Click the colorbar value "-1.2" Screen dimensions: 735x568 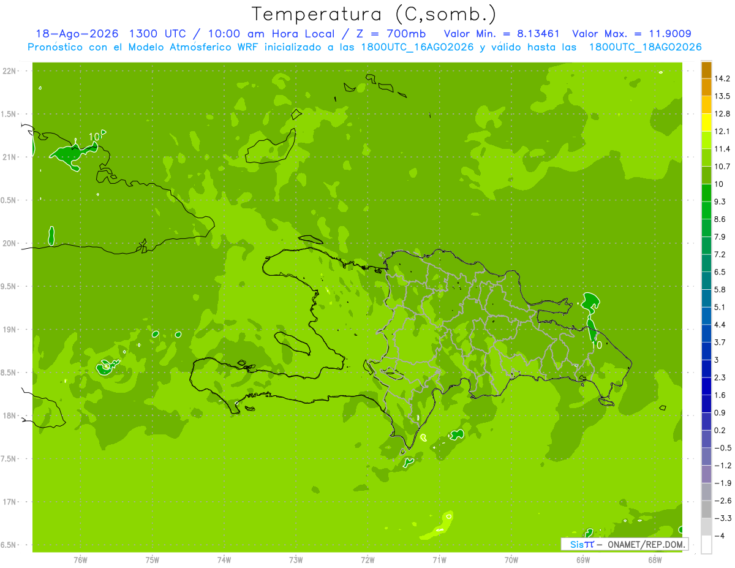coord(722,466)
